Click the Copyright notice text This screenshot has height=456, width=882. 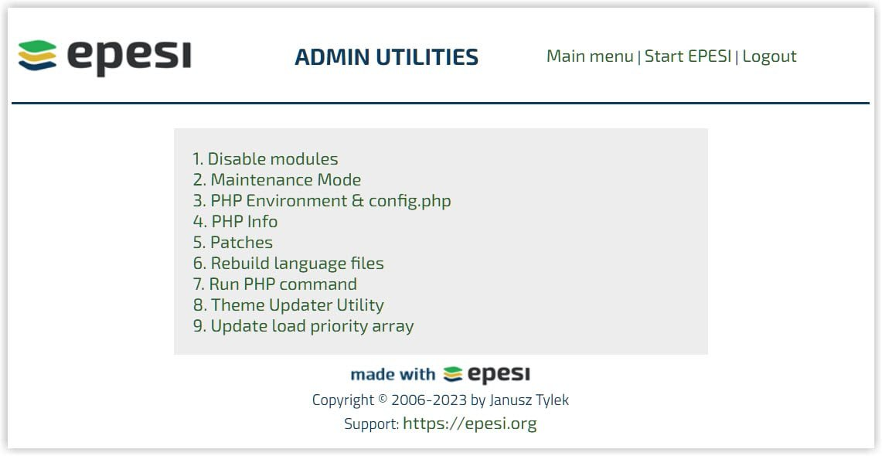pos(440,400)
